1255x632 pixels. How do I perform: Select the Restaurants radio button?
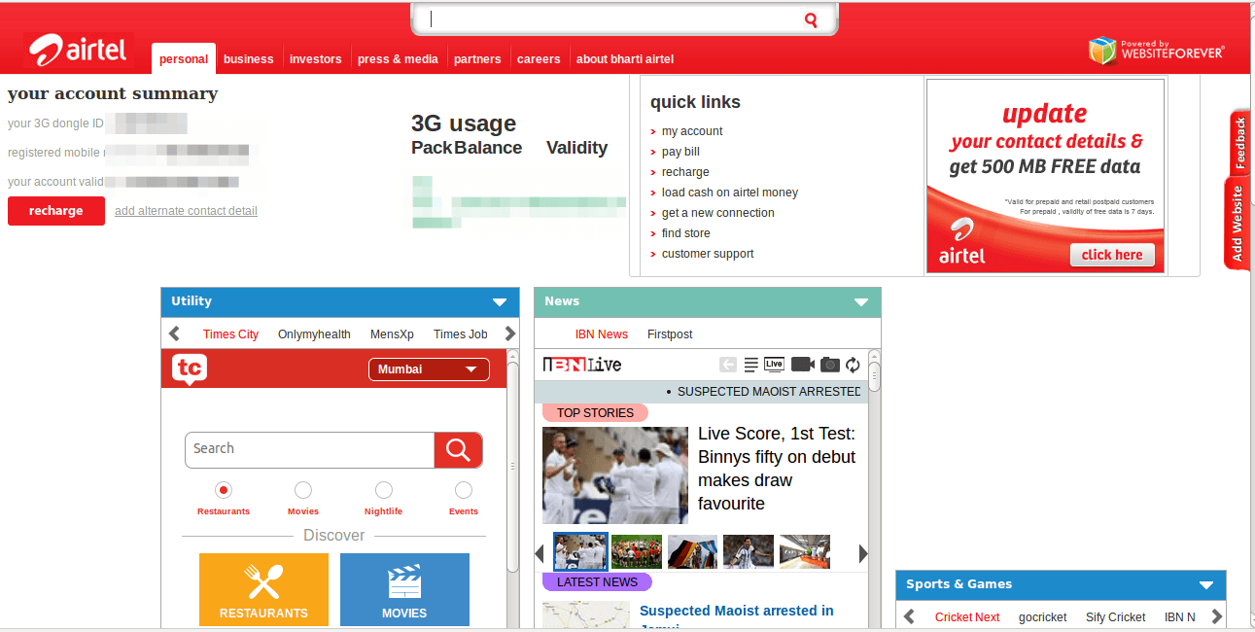pos(224,490)
